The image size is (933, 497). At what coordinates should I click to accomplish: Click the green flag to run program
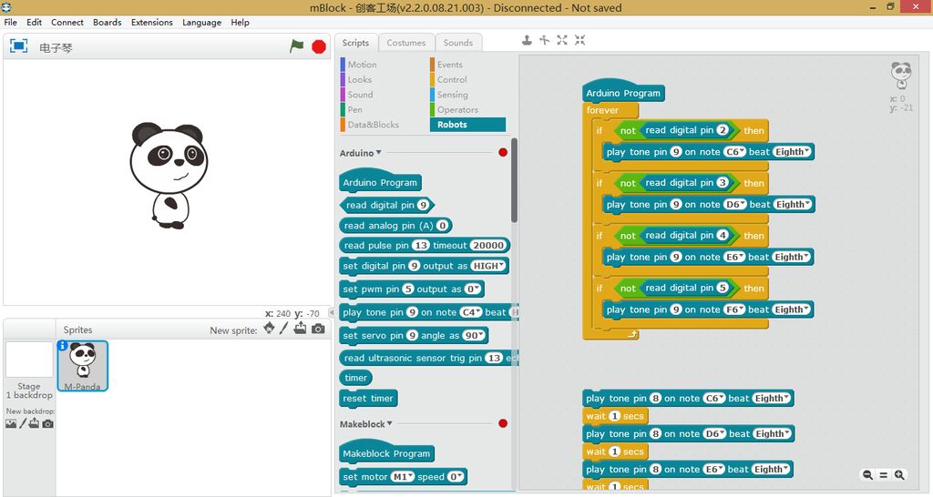click(x=296, y=46)
